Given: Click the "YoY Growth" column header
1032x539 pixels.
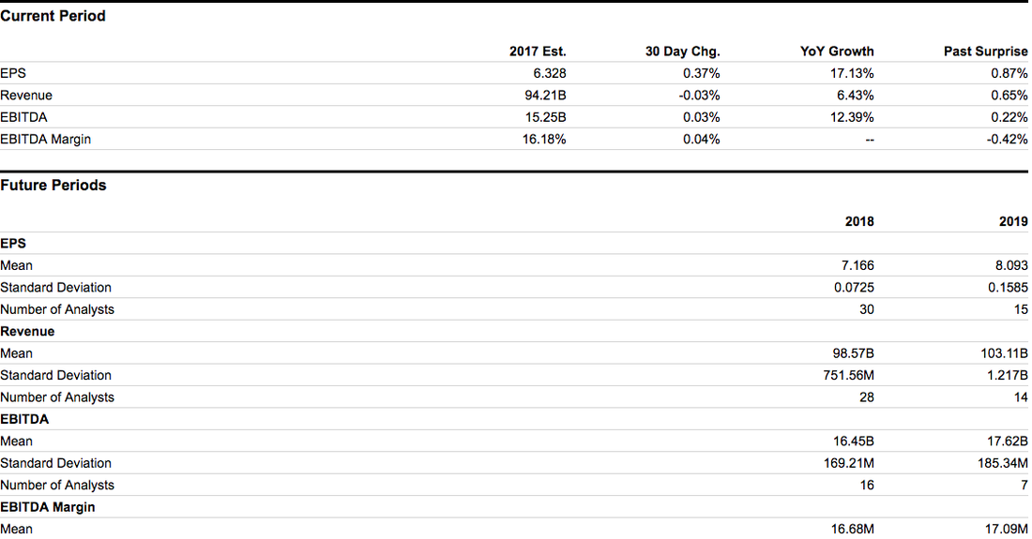Looking at the screenshot, I should tap(837, 52).
